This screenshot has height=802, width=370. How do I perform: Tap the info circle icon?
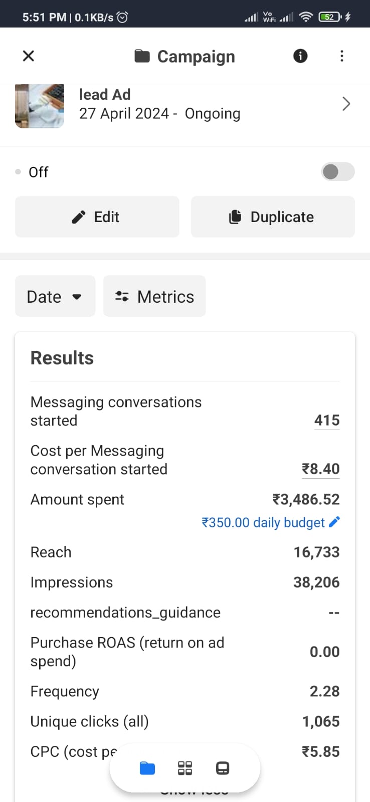(x=300, y=56)
